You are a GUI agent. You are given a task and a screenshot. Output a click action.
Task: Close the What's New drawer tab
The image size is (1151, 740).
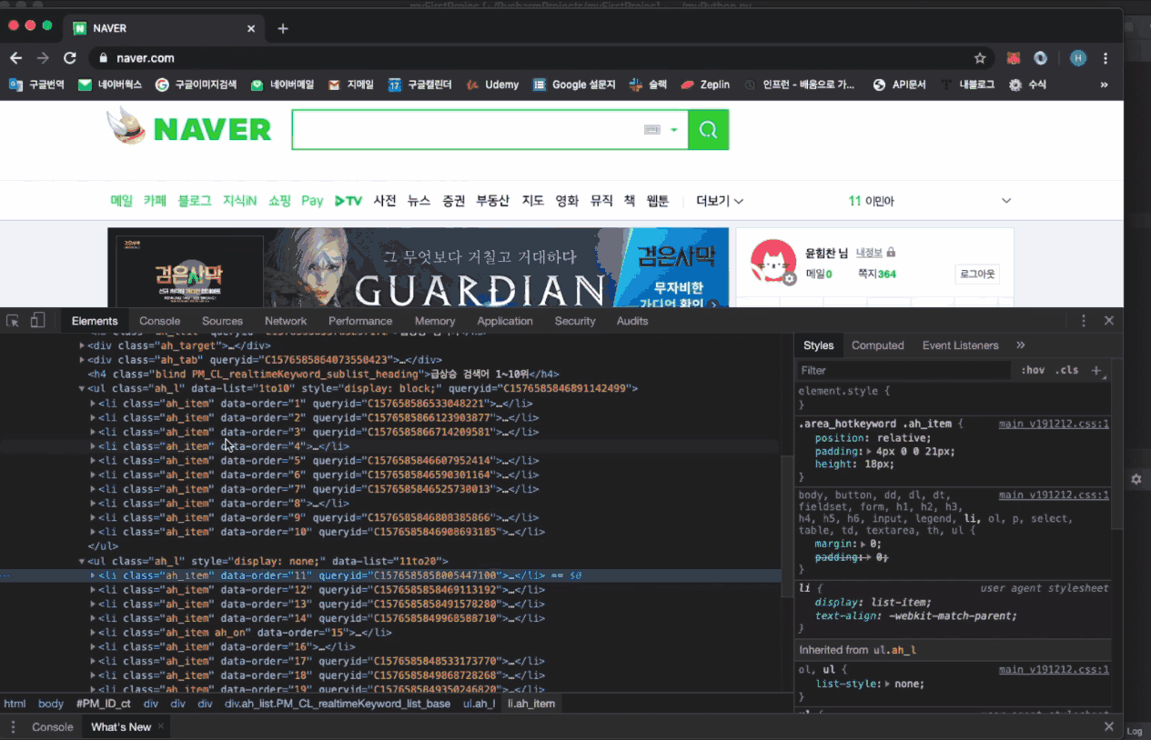[x=161, y=726]
